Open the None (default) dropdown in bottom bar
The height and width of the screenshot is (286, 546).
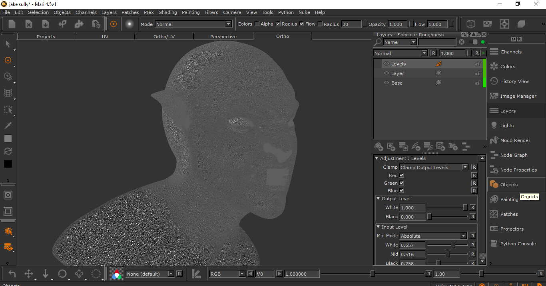[x=150, y=274]
